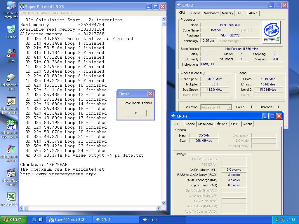Activate Super PI taskbar button

tap(69, 220)
